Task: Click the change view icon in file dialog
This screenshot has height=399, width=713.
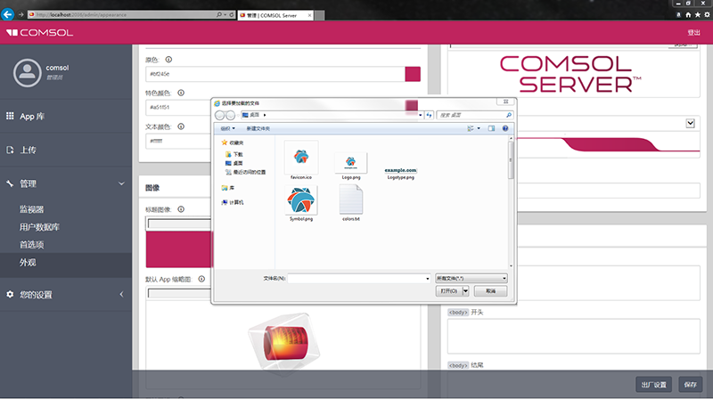Action: click(x=471, y=128)
